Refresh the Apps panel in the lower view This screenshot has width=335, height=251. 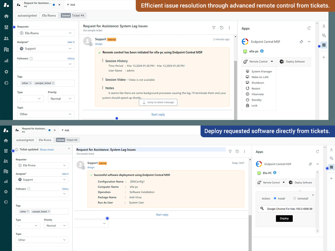click(x=317, y=152)
